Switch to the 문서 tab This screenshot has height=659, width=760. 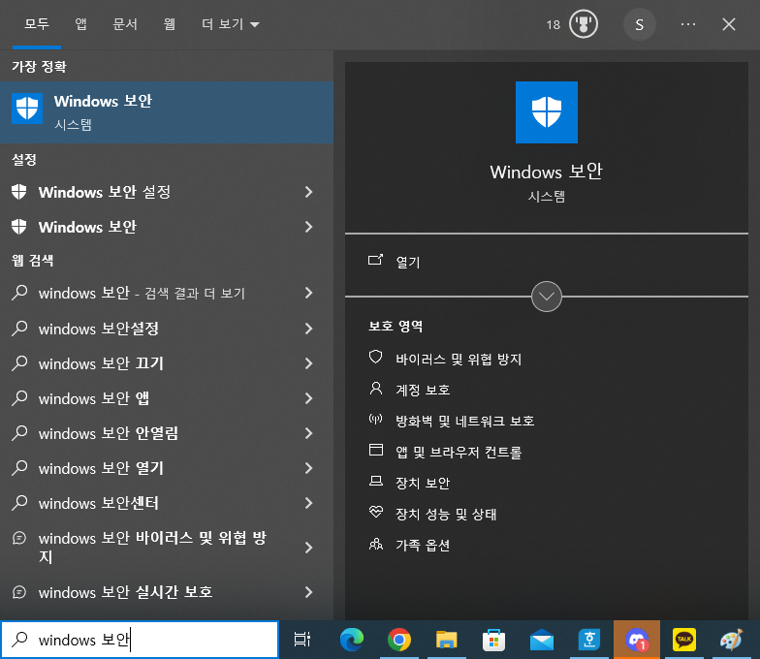[x=125, y=24]
